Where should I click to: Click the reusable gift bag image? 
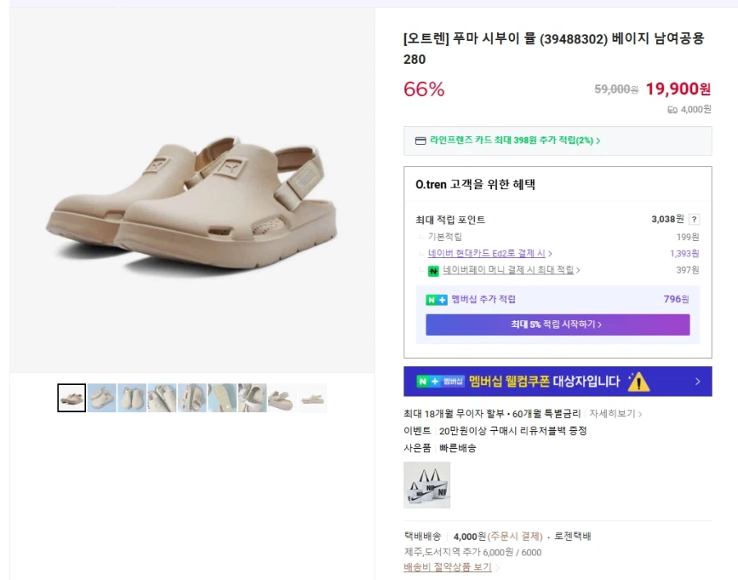426,485
